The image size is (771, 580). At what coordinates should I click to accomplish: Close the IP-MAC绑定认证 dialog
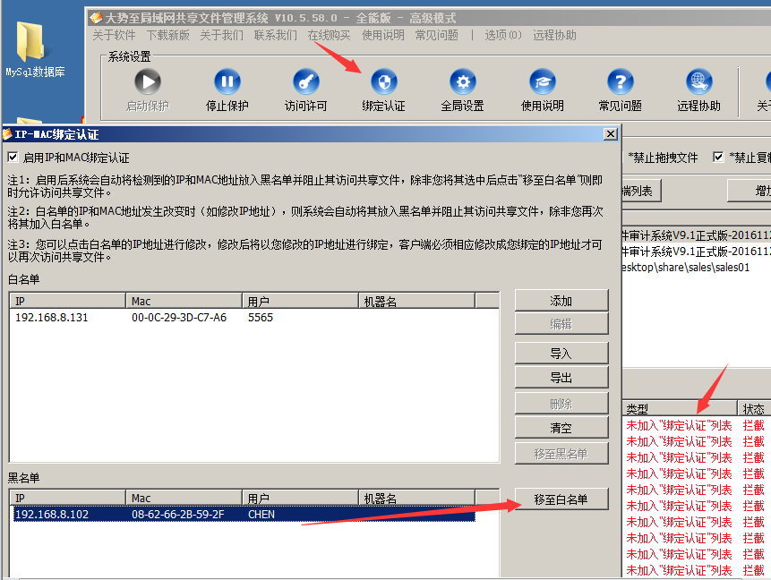(x=611, y=134)
